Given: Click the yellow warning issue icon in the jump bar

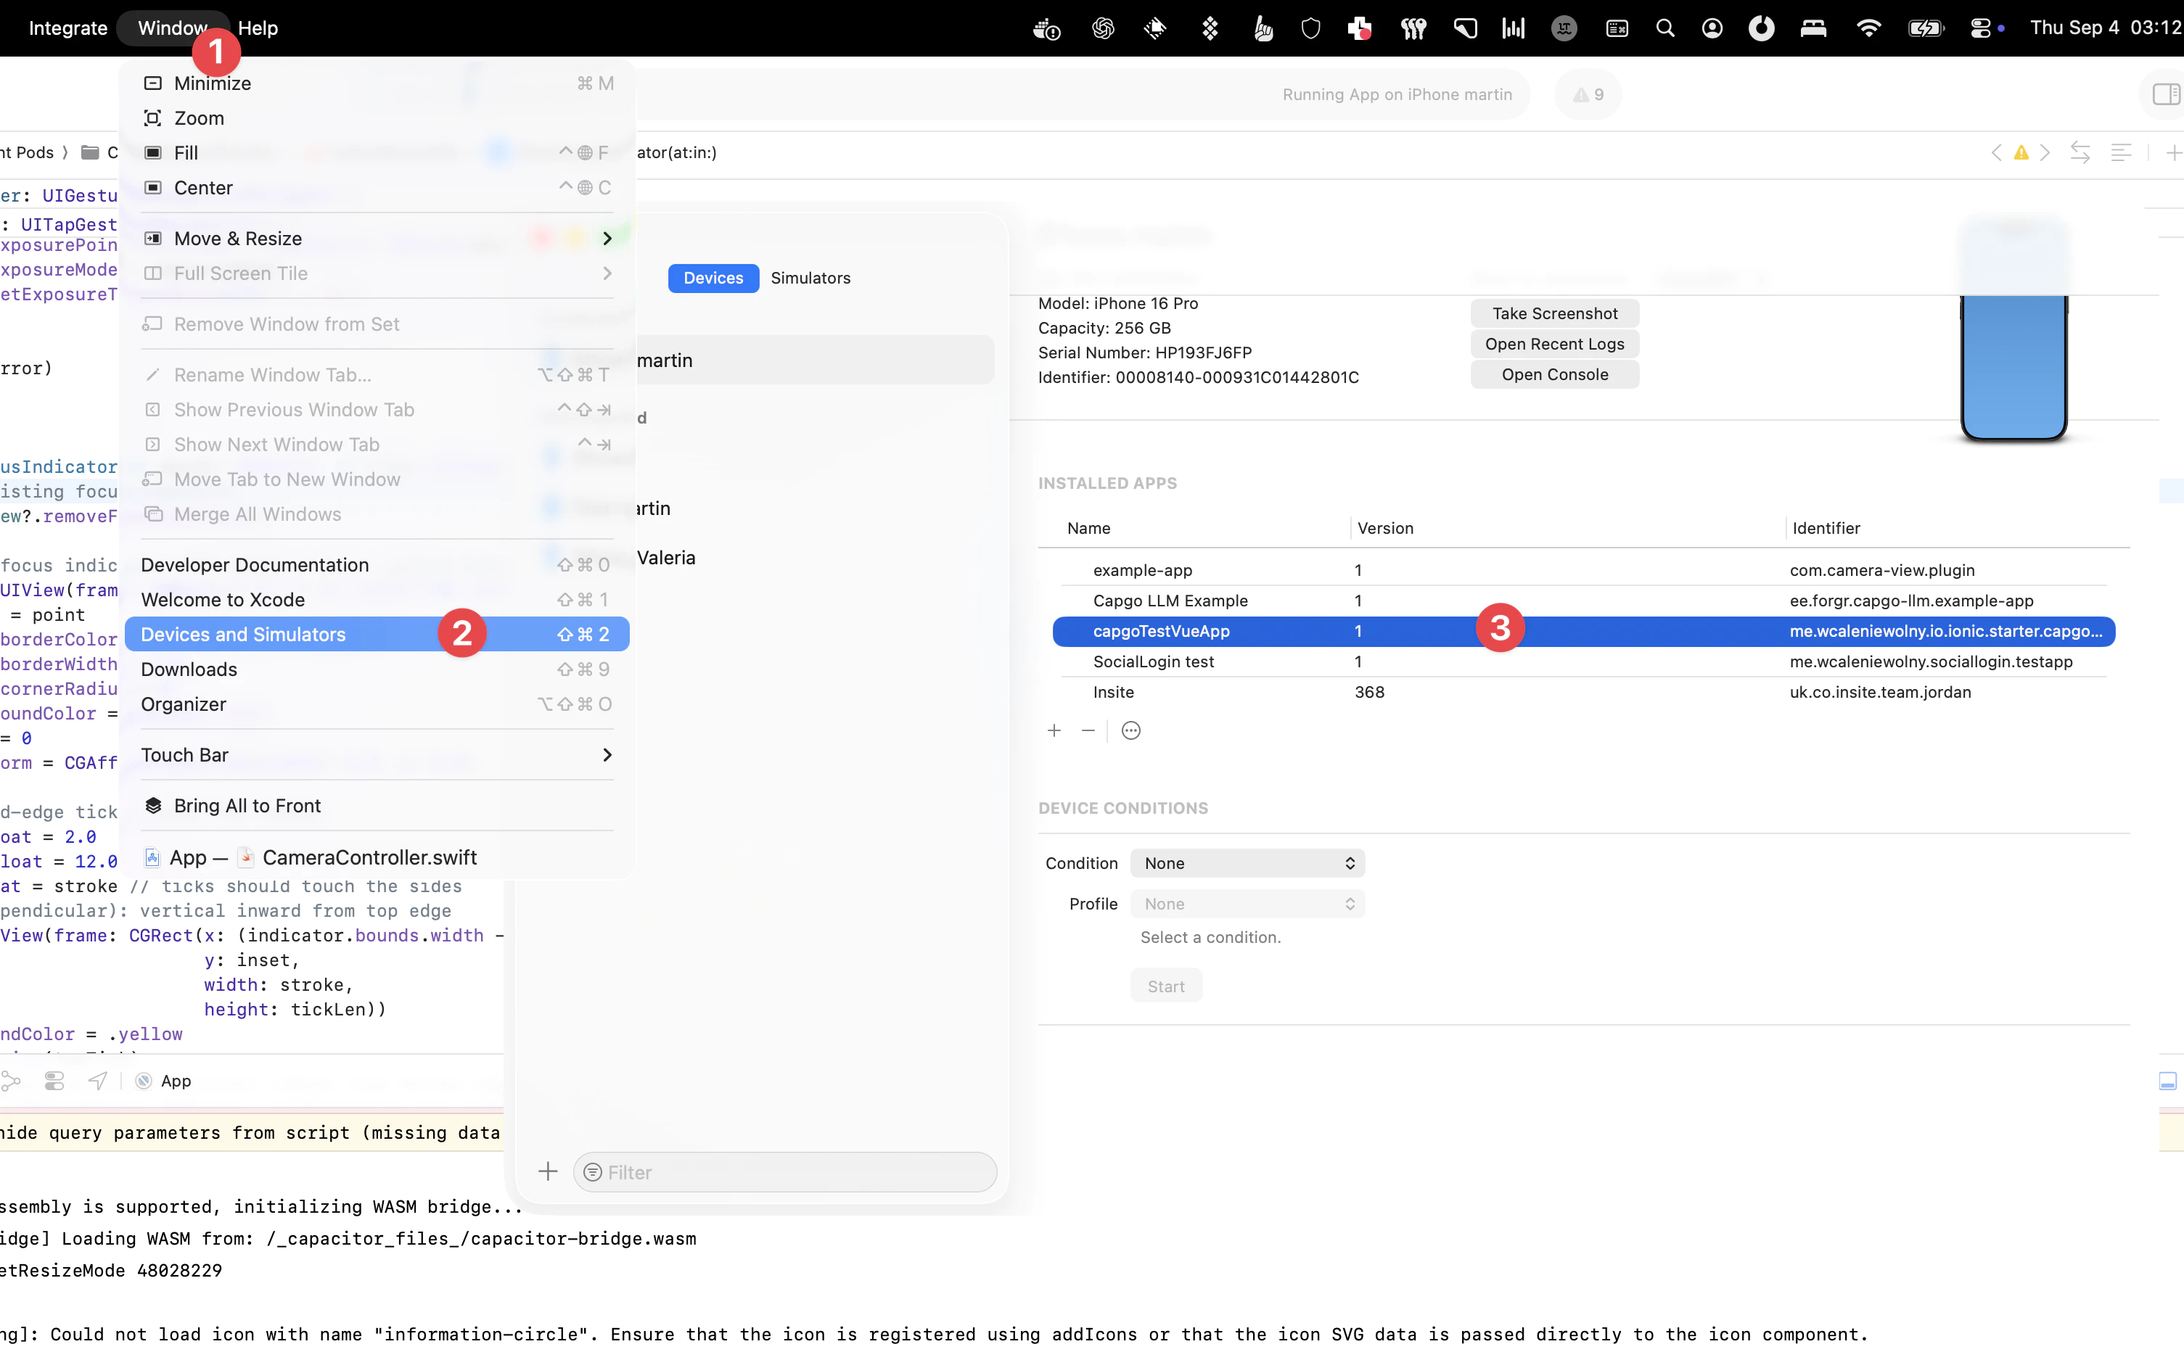Looking at the screenshot, I should point(2020,153).
